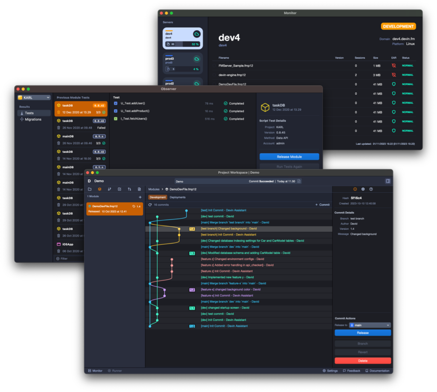The width and height of the screenshot is (437, 392).
Task: Switch to the Deployments tab
Action: point(178,197)
